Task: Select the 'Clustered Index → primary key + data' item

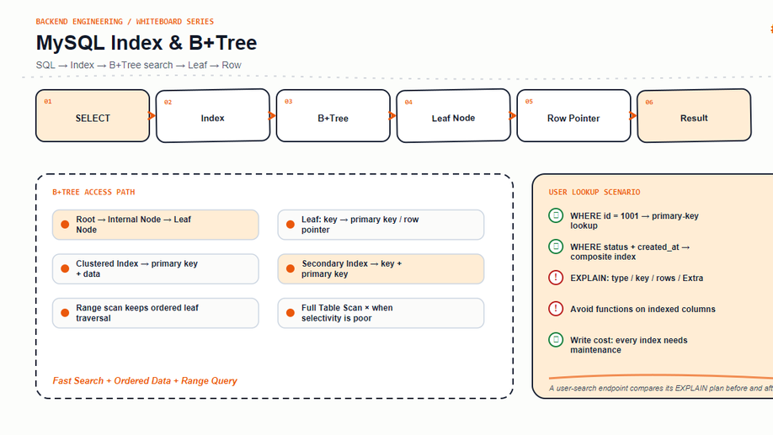Action: point(156,269)
